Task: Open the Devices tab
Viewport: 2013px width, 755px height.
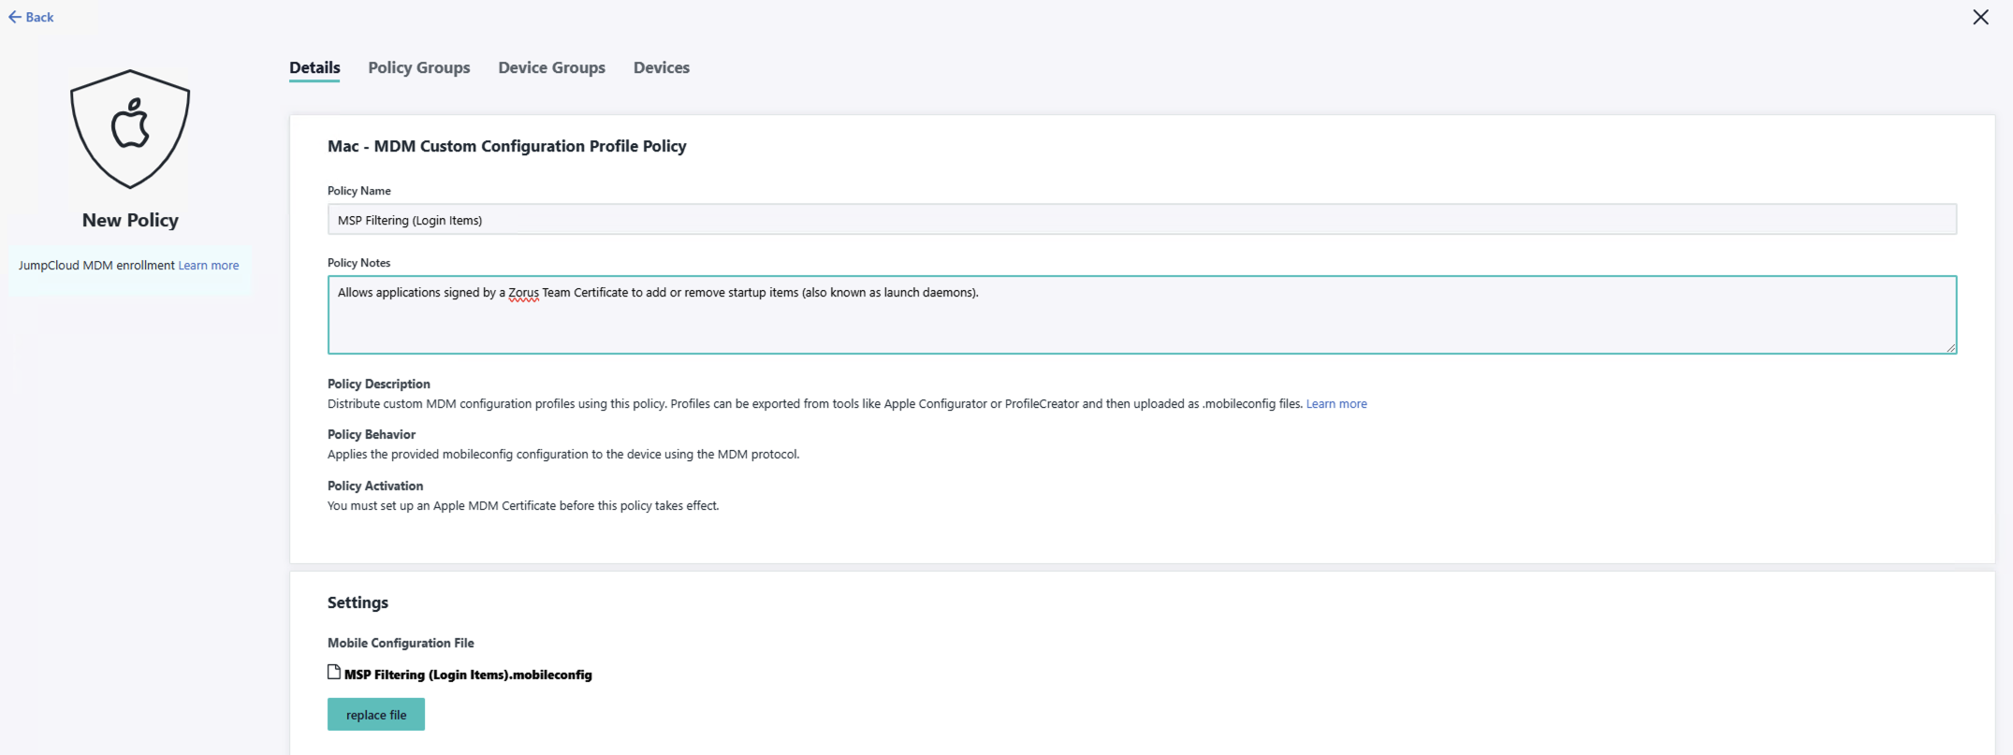Action: 662,67
